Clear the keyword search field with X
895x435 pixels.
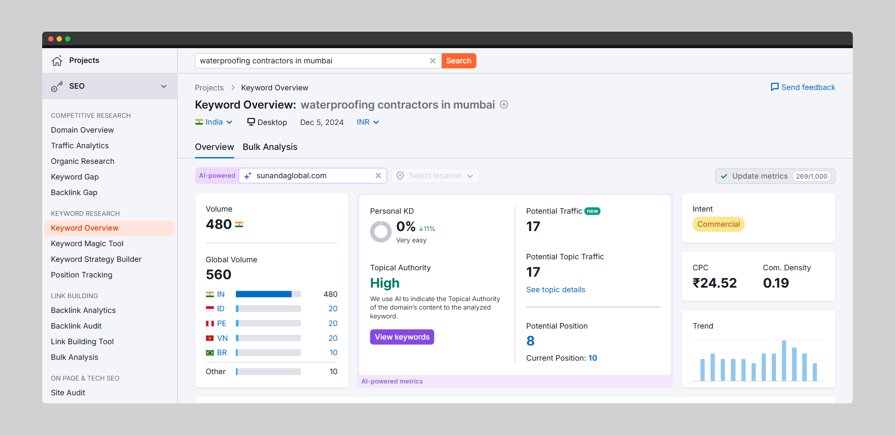coord(433,61)
